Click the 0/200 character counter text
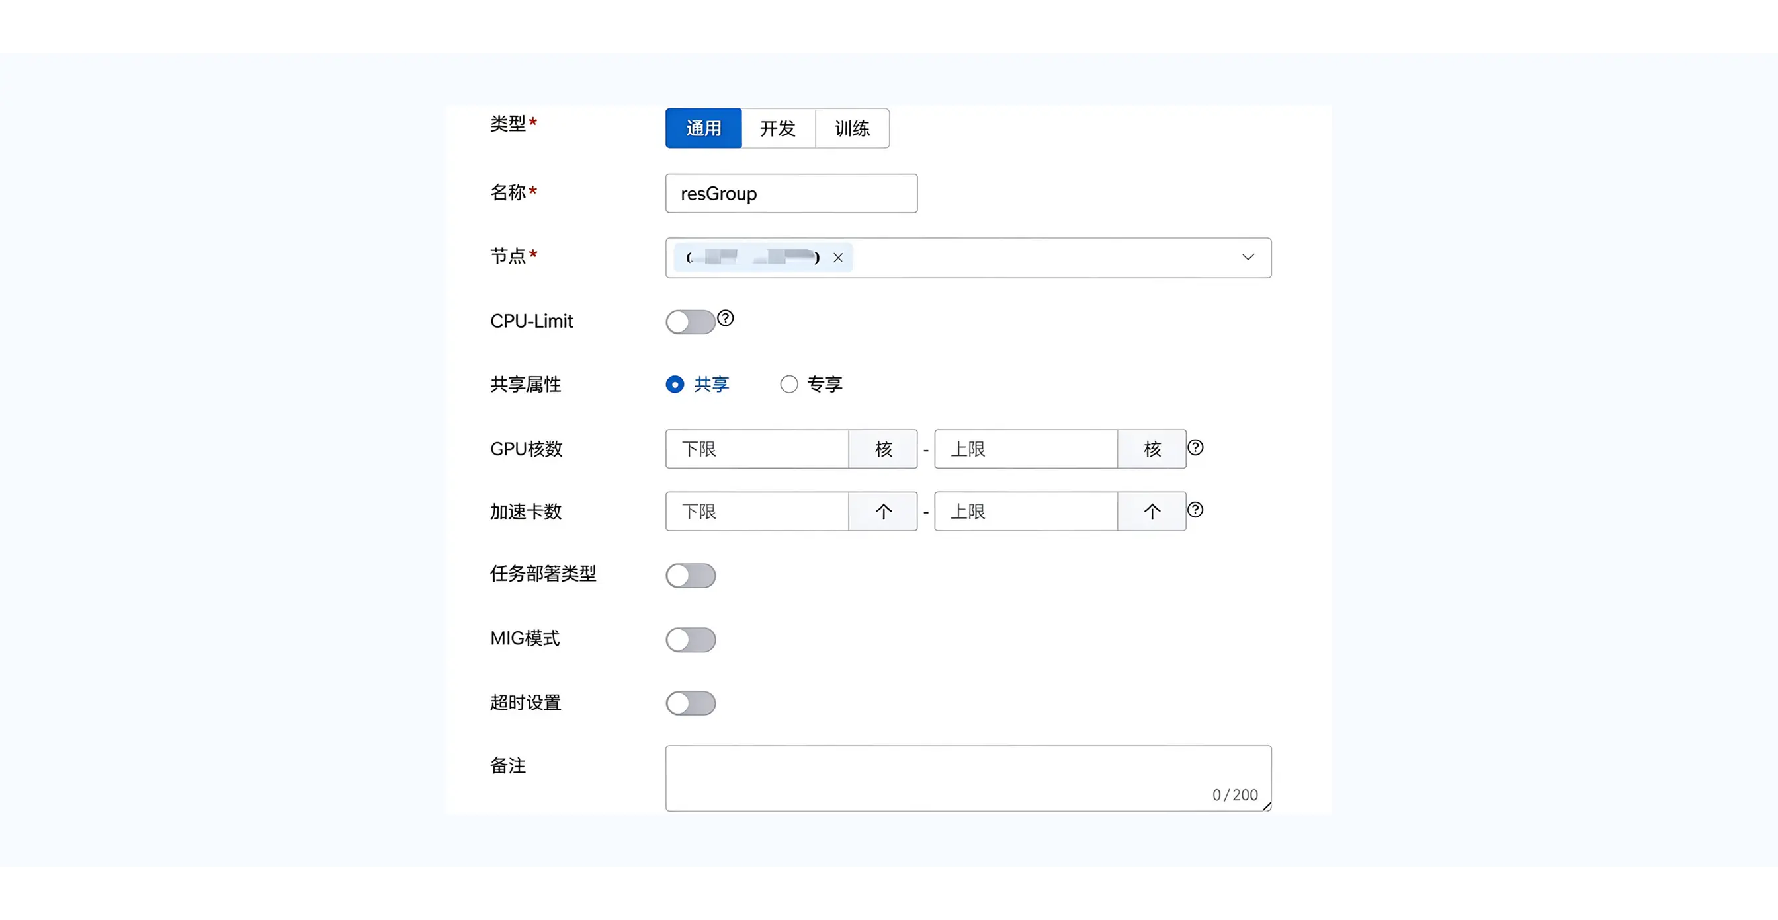The image size is (1778, 920). (1235, 795)
